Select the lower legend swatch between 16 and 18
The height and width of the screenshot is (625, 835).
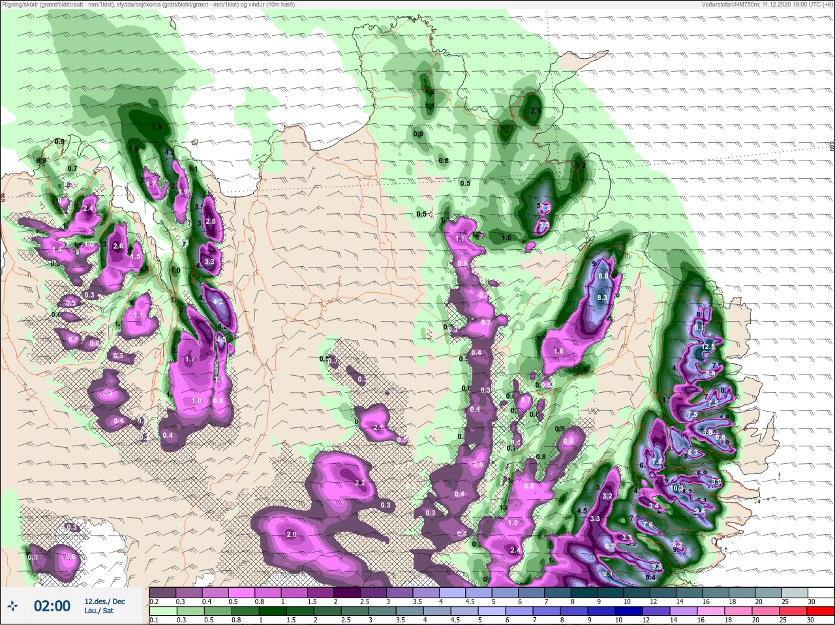tap(711, 611)
